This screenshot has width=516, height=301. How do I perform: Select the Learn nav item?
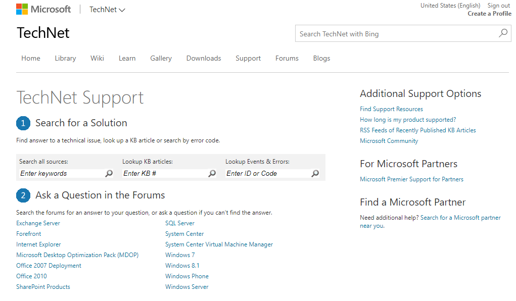pyautogui.click(x=127, y=58)
